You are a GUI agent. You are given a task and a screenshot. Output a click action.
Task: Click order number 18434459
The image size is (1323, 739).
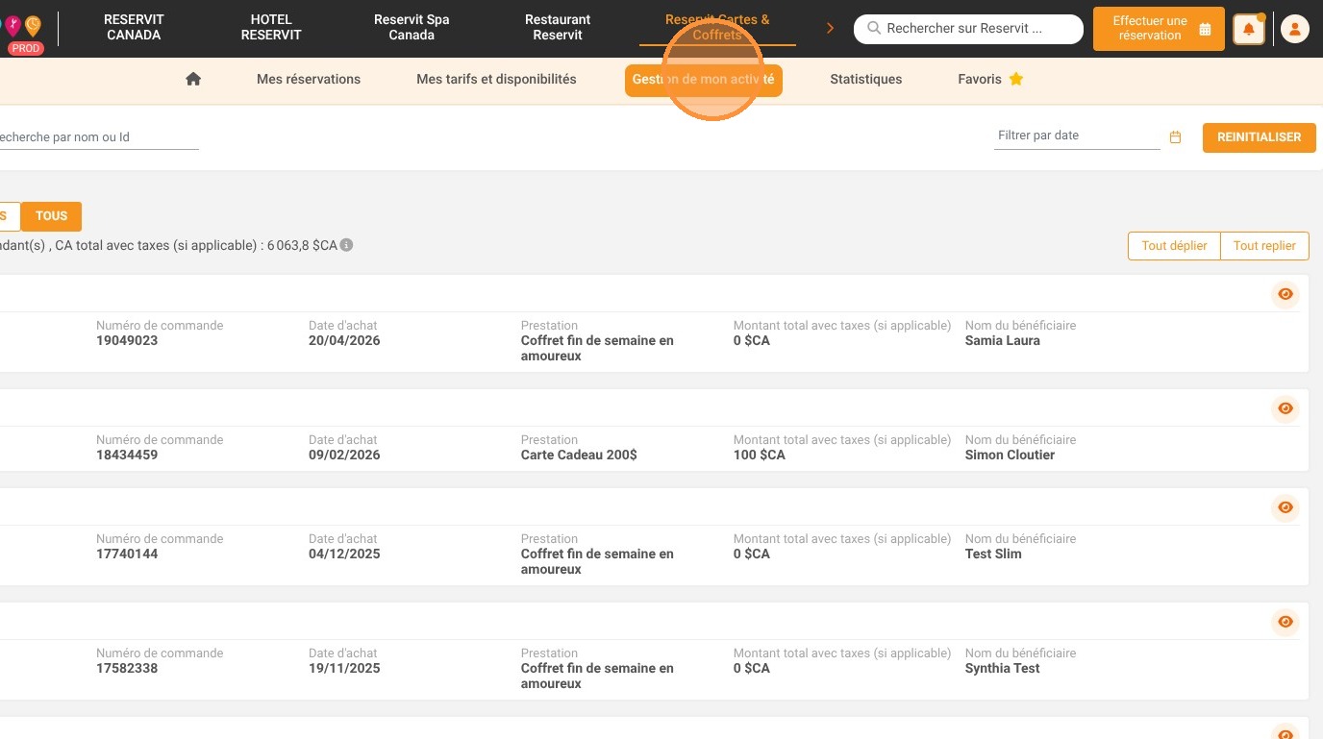click(x=127, y=456)
